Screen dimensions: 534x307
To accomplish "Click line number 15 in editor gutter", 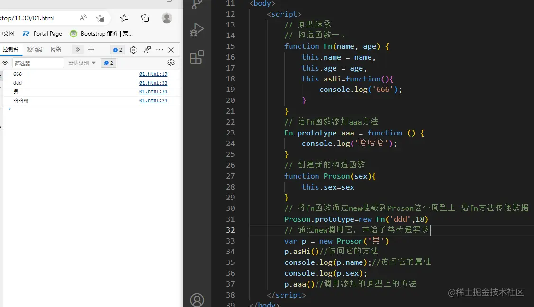I will (x=231, y=46).
